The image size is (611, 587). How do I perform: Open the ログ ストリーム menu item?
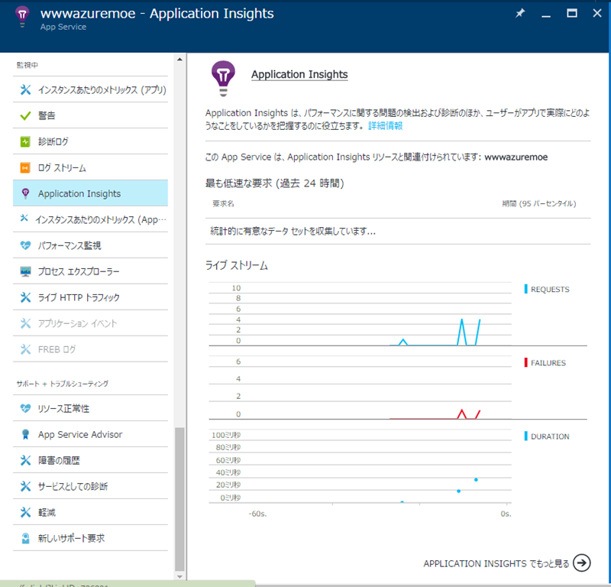coord(90,167)
